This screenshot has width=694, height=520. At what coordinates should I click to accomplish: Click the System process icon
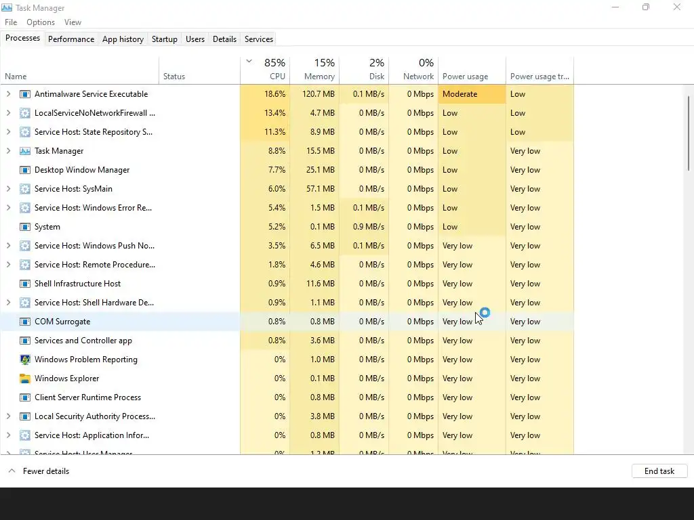click(x=25, y=227)
